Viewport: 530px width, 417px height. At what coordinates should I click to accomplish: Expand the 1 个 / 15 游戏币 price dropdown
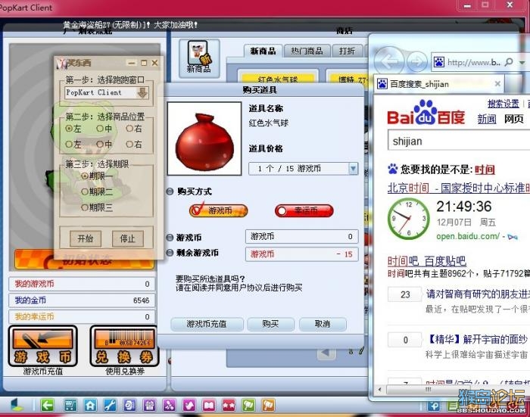tap(354, 168)
